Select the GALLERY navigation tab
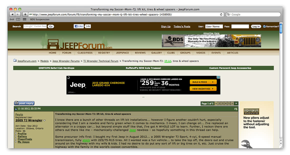The image size is (290, 155). [156, 53]
